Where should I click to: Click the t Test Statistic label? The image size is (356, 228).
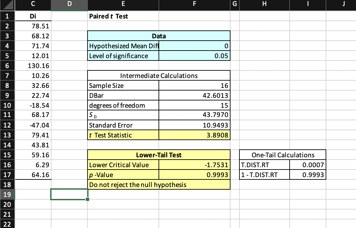123,135
